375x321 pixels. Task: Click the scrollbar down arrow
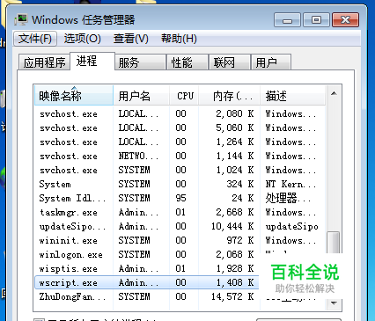(x=334, y=303)
